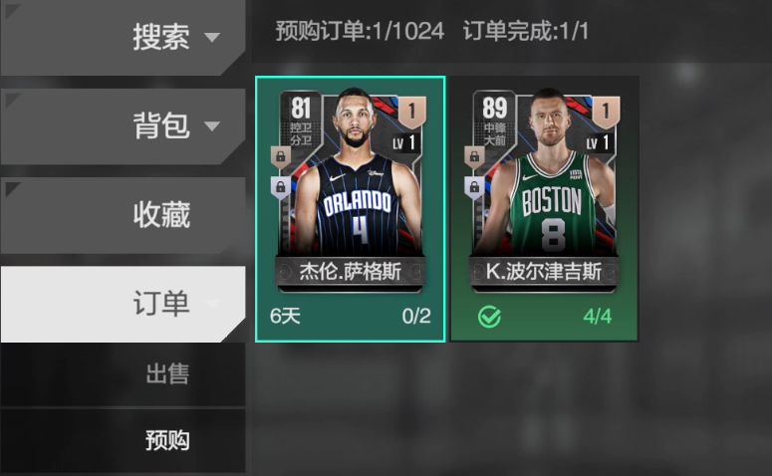Select the 杰伦.萨格斯 player card
Image resolution: width=772 pixels, height=476 pixels.
[351, 209]
